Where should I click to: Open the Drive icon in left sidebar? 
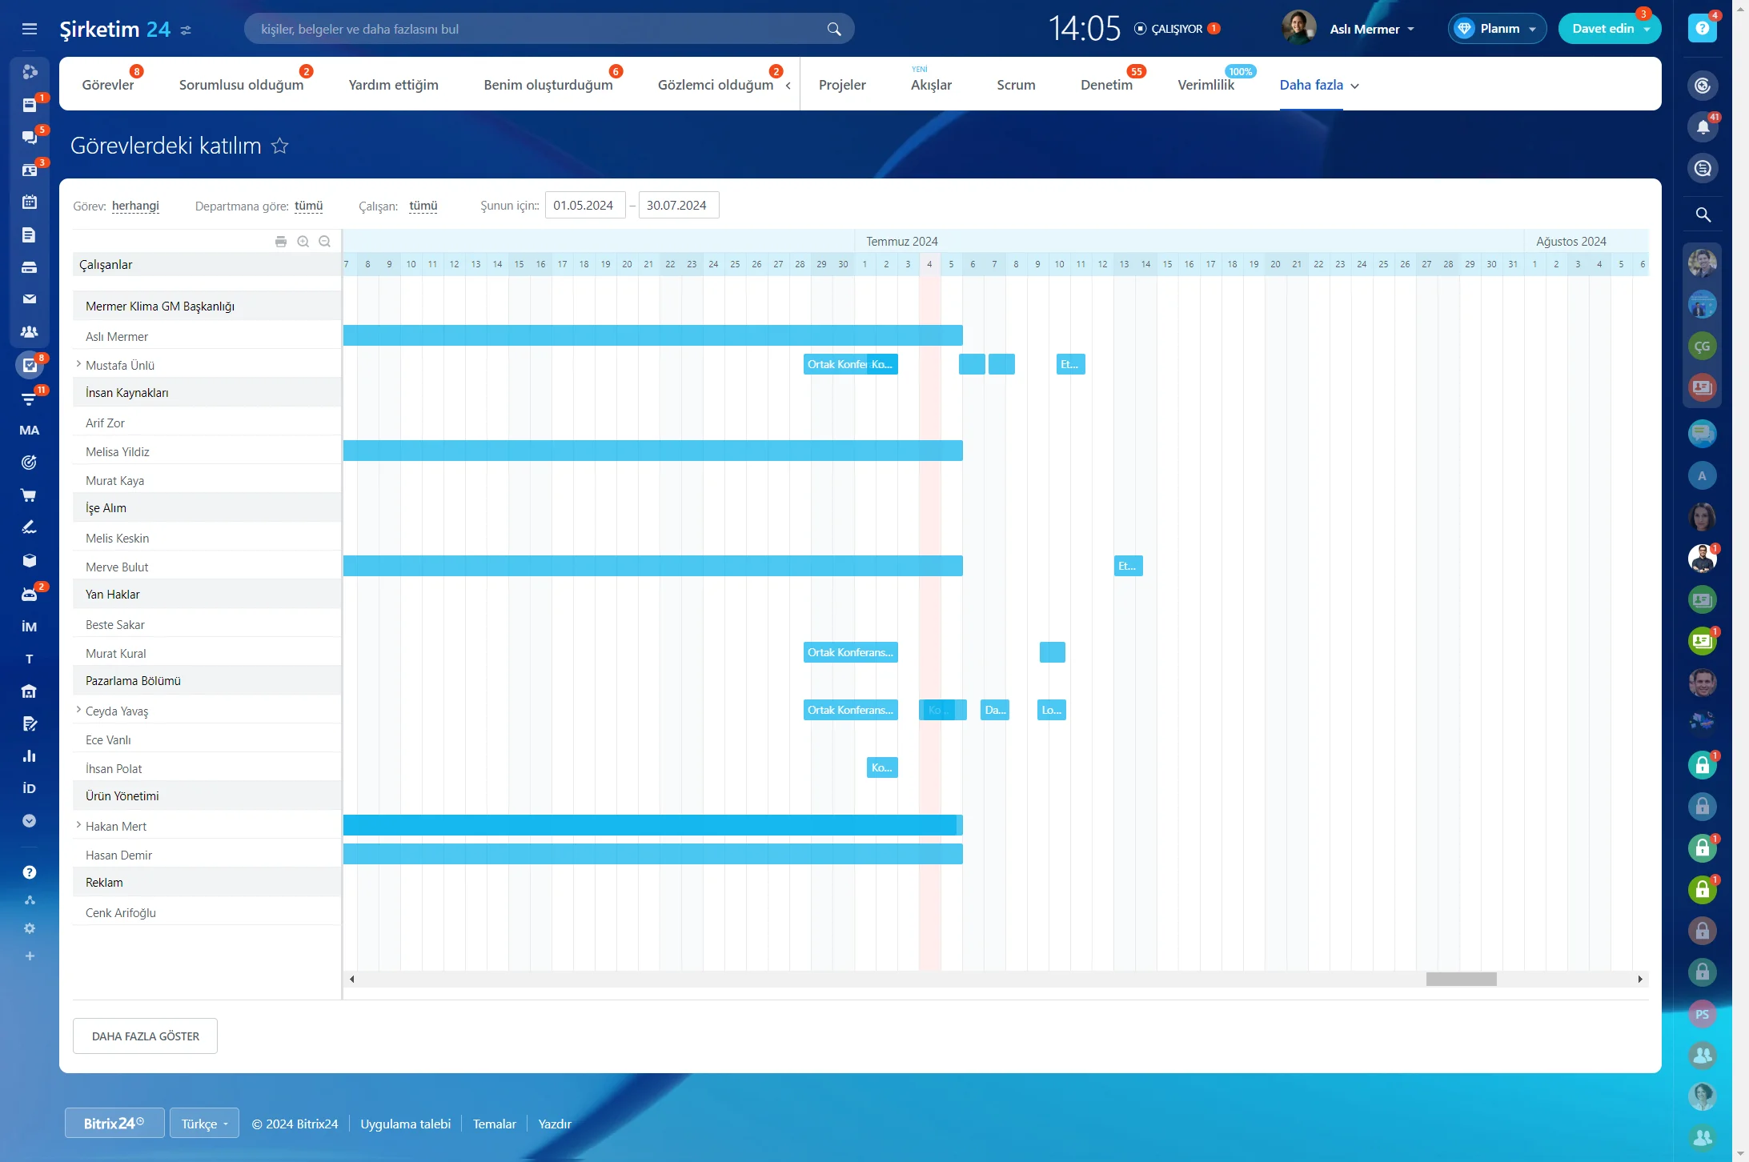30,267
